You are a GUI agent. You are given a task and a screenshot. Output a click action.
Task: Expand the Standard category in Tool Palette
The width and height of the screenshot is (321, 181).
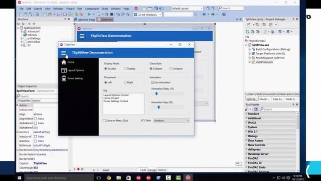click(x=246, y=114)
